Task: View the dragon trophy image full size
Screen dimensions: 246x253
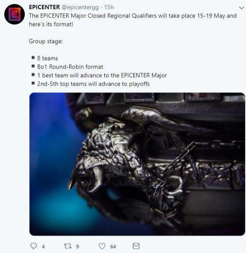Action: click(137, 164)
